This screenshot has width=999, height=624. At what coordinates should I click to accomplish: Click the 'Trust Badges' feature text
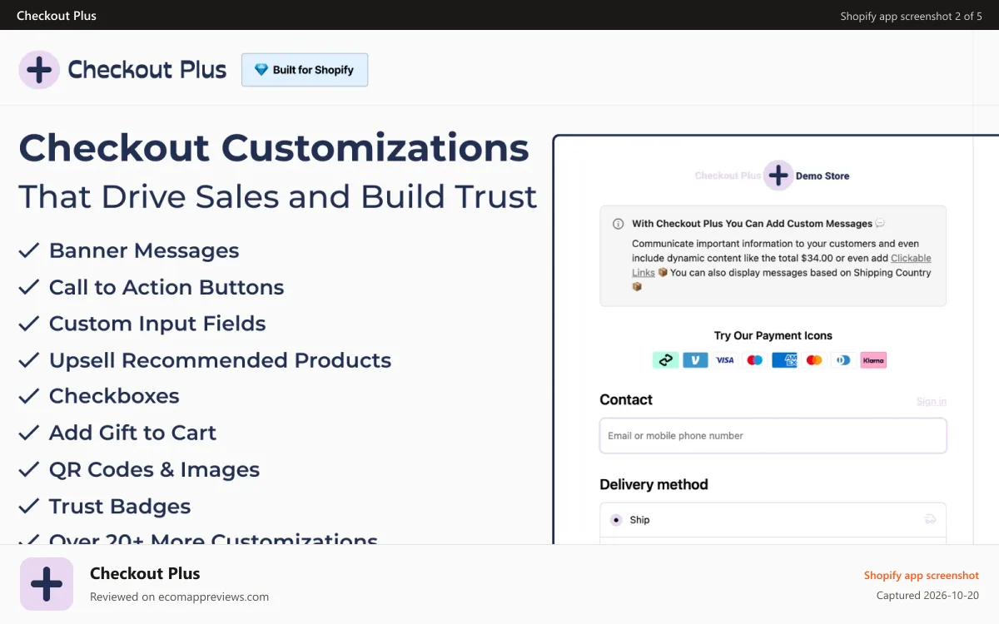tap(120, 506)
